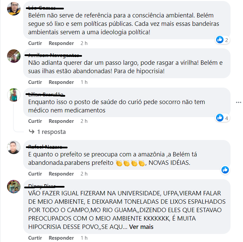Expand truncated comment with Ver mais
Viewport: 243px width, 242px height.
(x=141, y=227)
